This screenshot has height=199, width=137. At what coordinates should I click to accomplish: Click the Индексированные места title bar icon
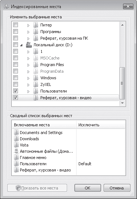pyautogui.click(x=7, y=6)
